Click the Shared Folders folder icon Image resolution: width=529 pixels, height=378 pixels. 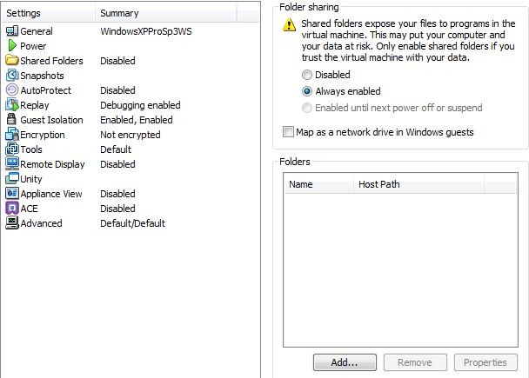coord(12,60)
